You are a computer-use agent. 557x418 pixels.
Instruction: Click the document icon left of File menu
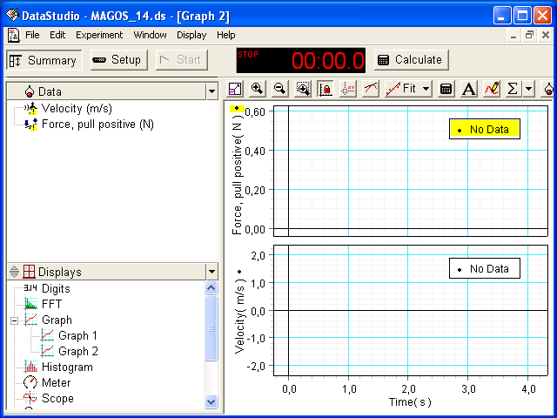coord(14,35)
